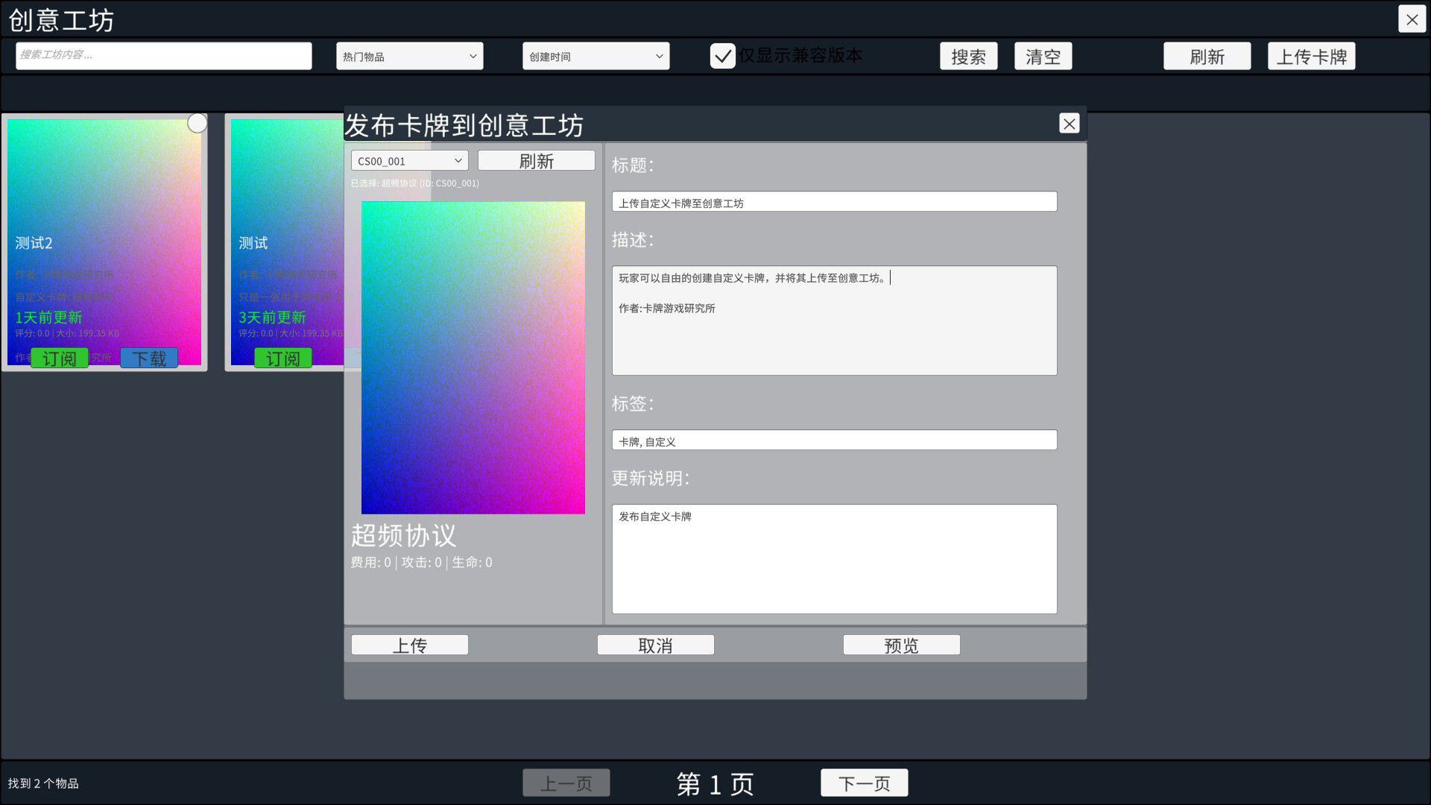Focus the 标题 title text field
Viewport: 1431px width, 805px height.
pyautogui.click(x=833, y=201)
